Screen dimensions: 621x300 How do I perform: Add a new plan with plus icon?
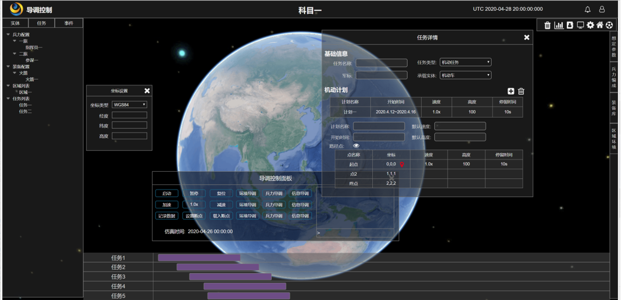[x=511, y=91]
